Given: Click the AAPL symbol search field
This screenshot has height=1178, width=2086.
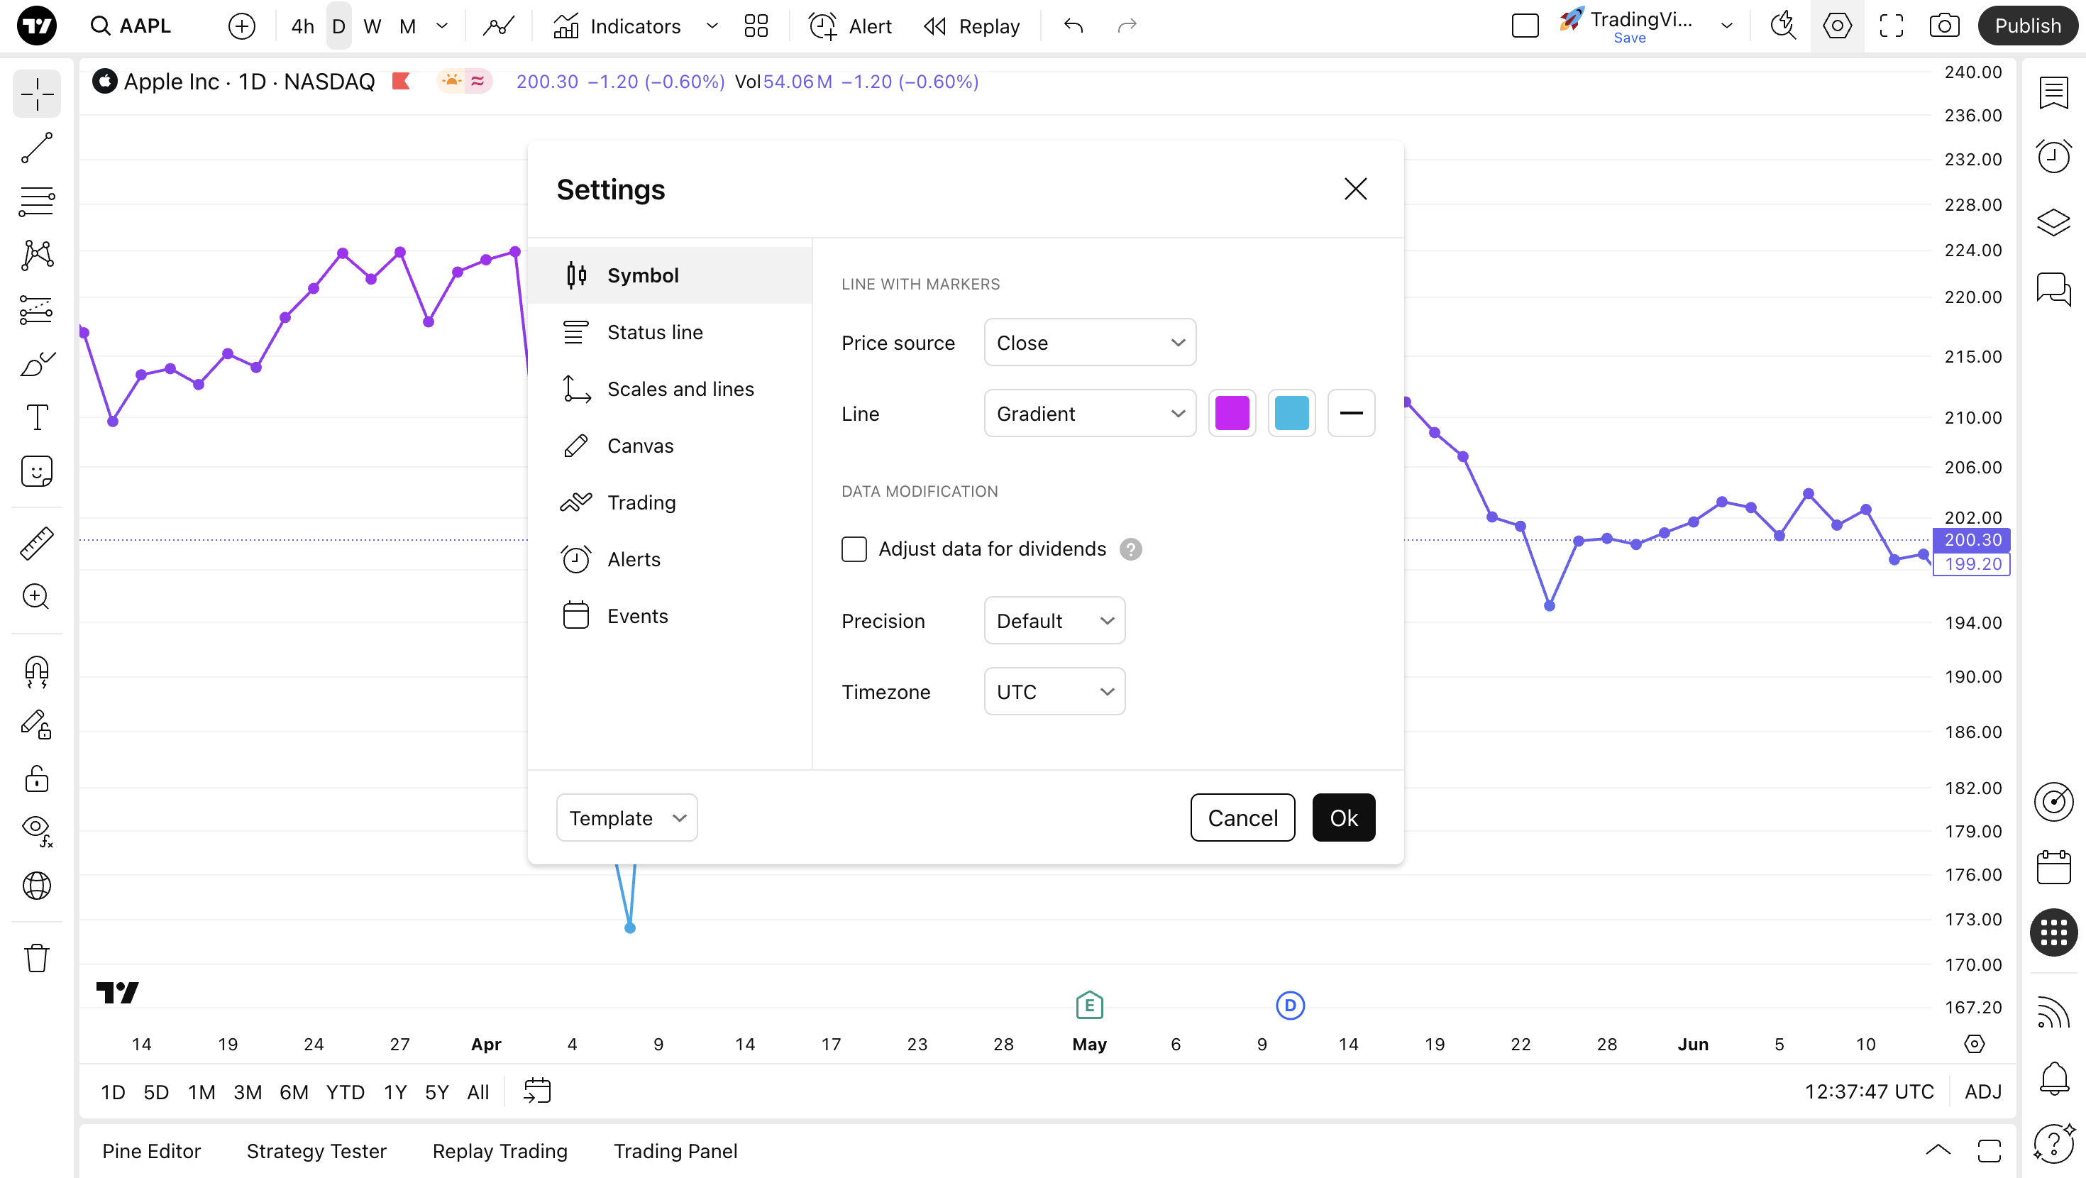Looking at the screenshot, I should (144, 26).
